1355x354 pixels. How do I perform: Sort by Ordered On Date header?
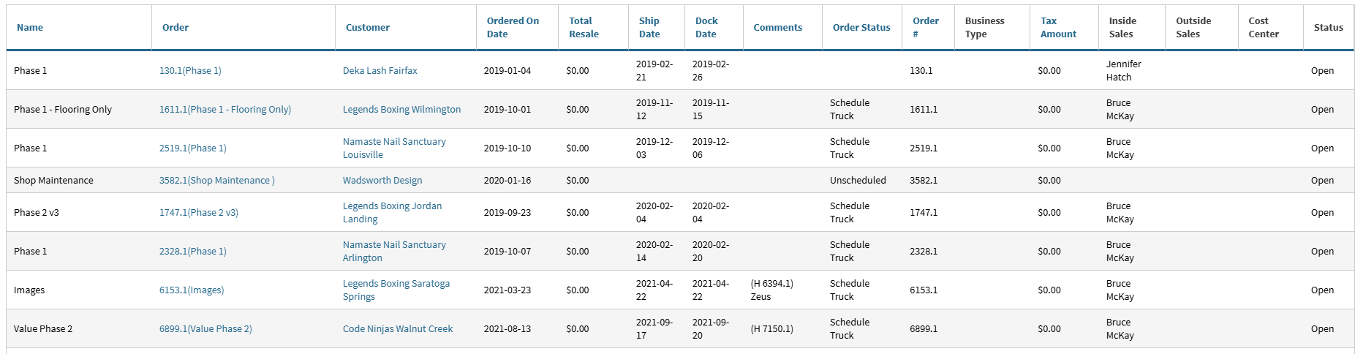[x=513, y=28]
